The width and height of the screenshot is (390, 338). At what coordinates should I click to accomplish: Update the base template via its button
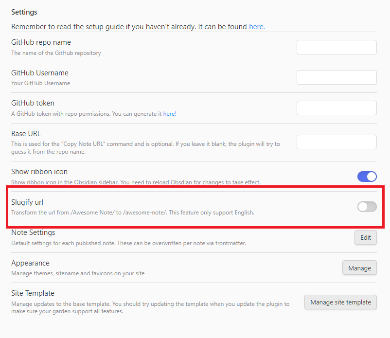point(340,302)
